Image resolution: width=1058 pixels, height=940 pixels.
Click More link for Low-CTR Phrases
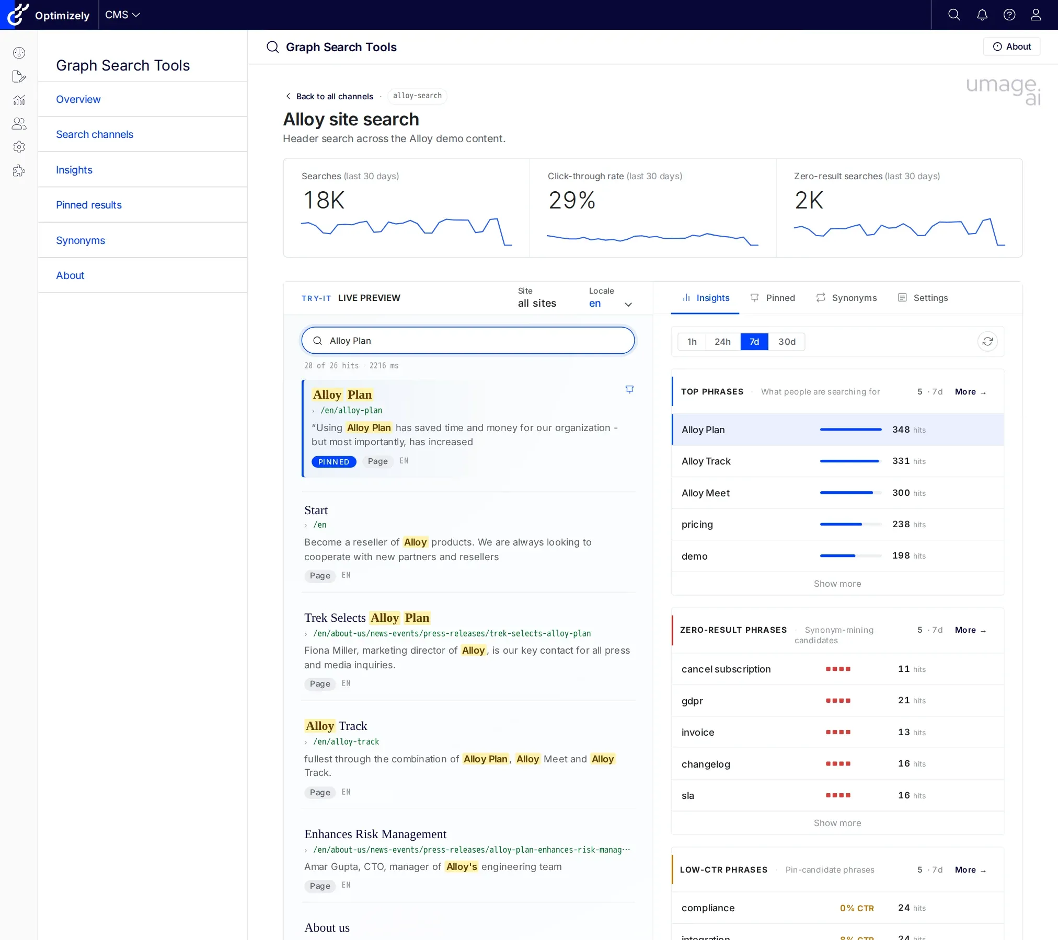click(970, 870)
